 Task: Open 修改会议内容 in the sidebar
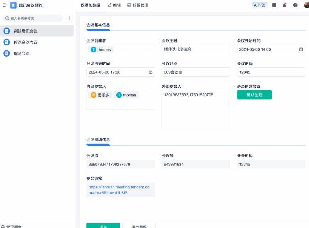coord(26,42)
